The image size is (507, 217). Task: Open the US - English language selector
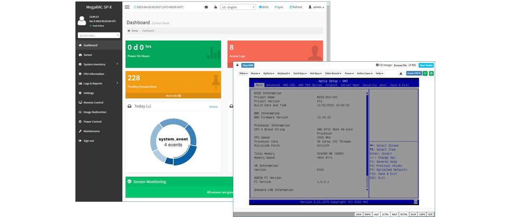click(x=238, y=7)
